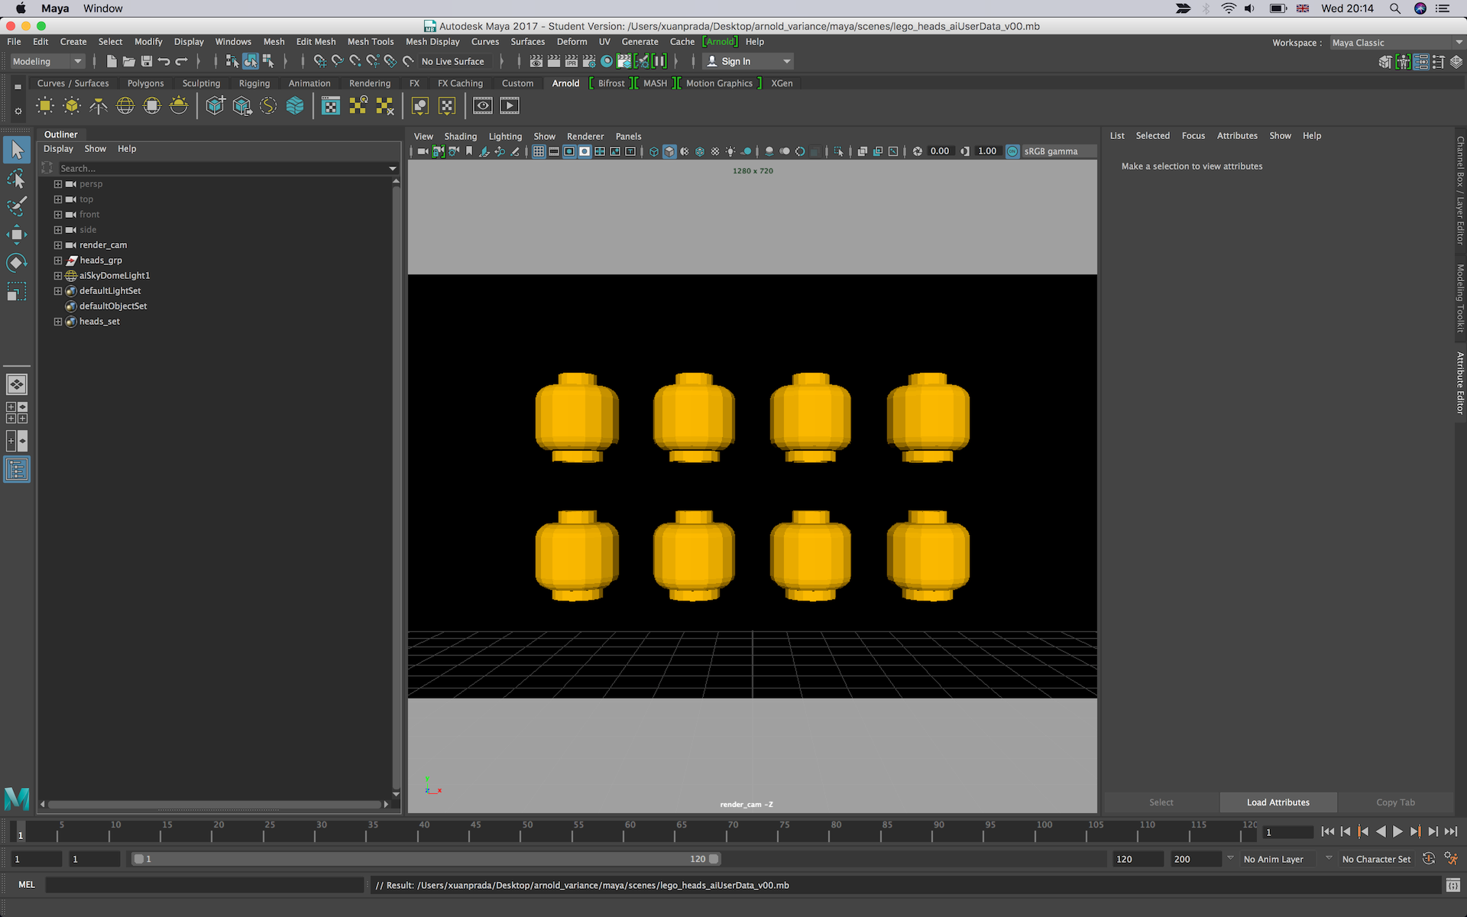Click the four-view layout icon
1467x917 pixels.
[17, 413]
